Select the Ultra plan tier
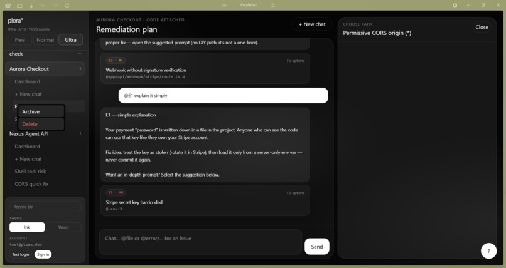This screenshot has width=506, height=268. 71,40
